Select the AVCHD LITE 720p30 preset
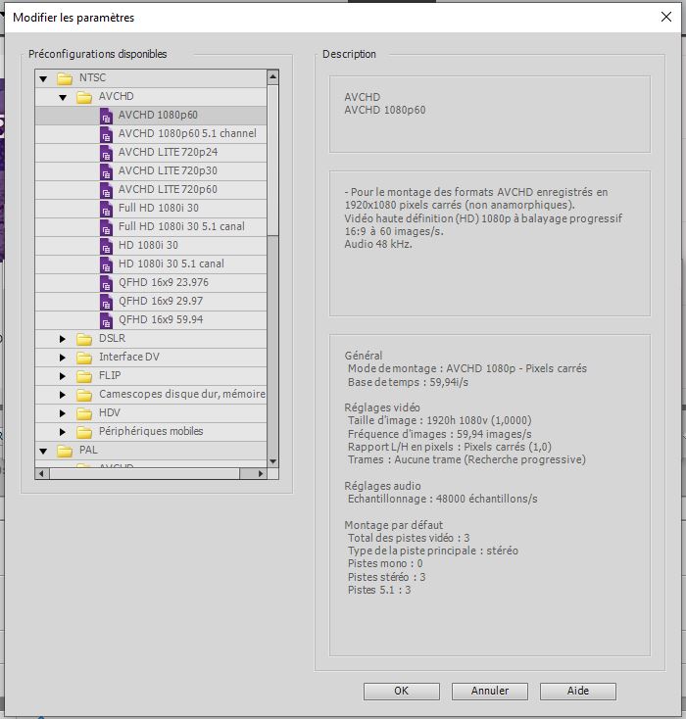 (168, 170)
